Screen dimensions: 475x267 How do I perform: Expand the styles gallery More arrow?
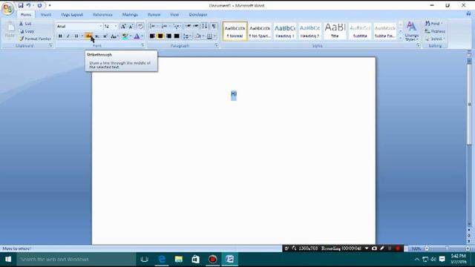[401, 38]
